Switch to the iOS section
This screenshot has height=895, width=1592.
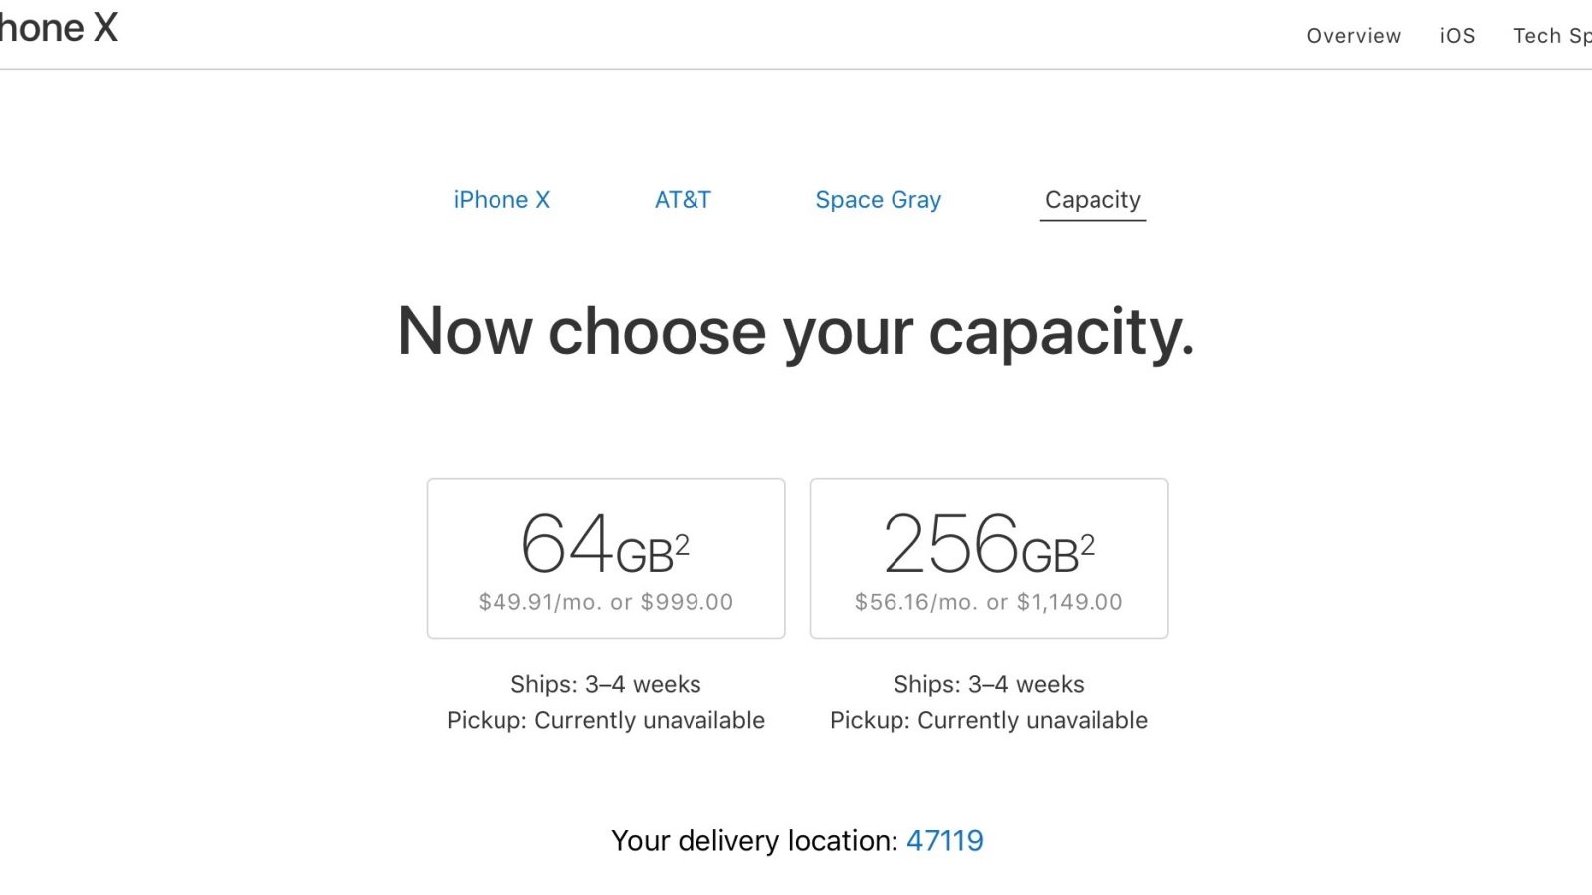(1456, 36)
